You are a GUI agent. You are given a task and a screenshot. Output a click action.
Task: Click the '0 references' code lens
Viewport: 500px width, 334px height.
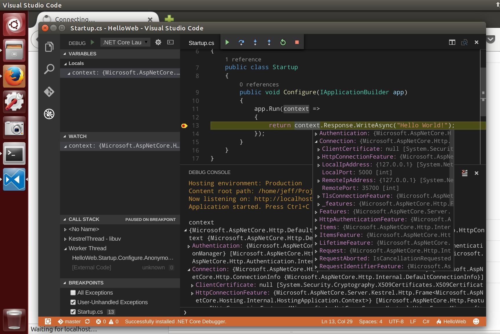(x=259, y=85)
